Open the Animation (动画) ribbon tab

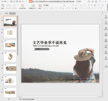(x=43, y=1)
